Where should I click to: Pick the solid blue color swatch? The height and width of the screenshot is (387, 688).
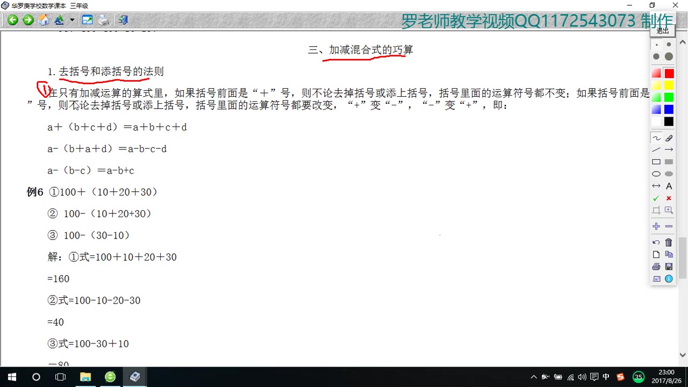[x=669, y=109]
